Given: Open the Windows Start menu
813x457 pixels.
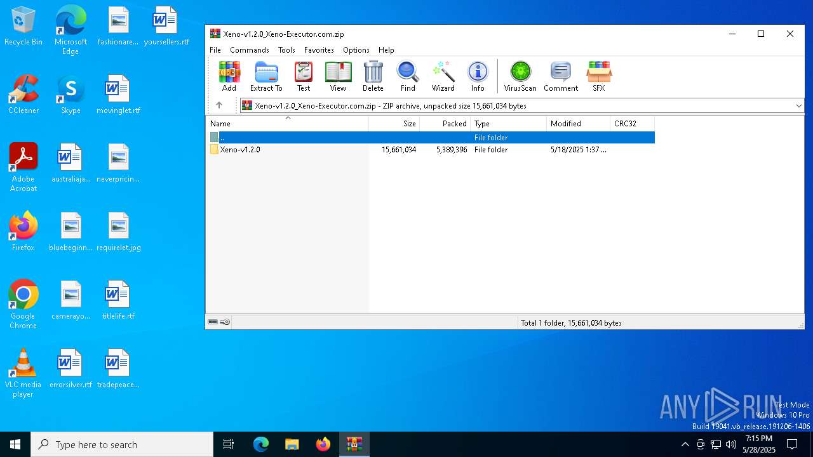Looking at the screenshot, I should [15, 444].
